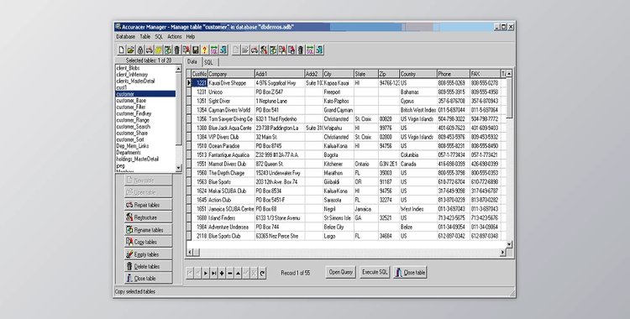The width and height of the screenshot is (630, 319).
Task: Click data grid scroll-right arrow
Action: (502, 253)
